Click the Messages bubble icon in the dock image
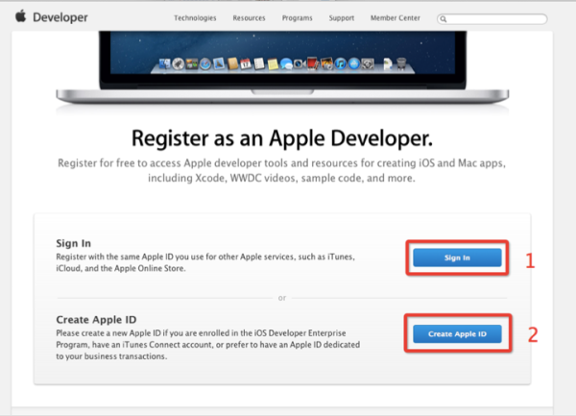Viewport: 576px width, 416px height. [286, 63]
